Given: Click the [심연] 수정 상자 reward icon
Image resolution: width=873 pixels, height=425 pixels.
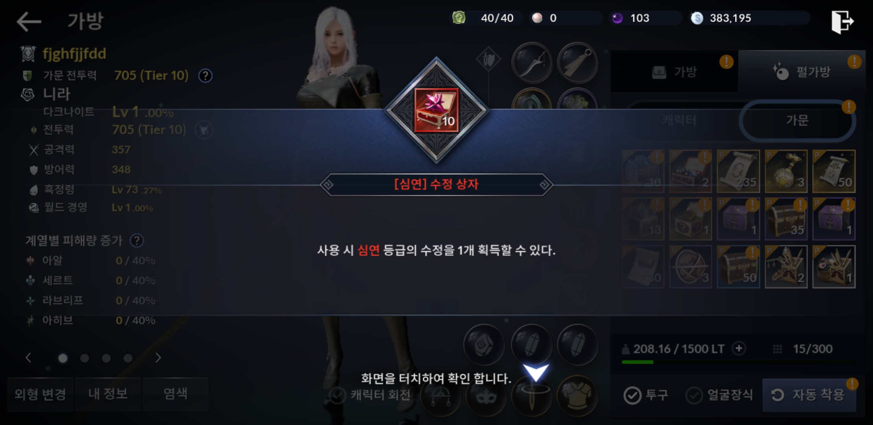Looking at the screenshot, I should tap(436, 110).
